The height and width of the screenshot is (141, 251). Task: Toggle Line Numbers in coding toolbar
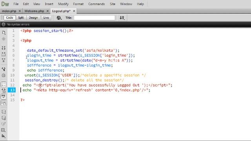pyautogui.click(x=4, y=84)
